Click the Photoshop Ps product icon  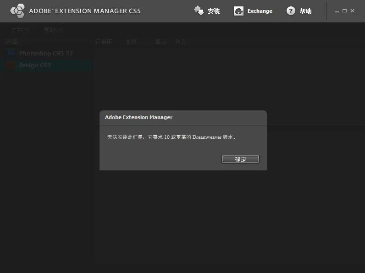[x=11, y=53]
